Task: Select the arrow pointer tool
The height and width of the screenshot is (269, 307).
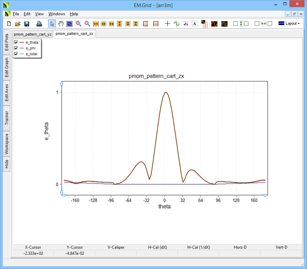Action: click(52, 23)
